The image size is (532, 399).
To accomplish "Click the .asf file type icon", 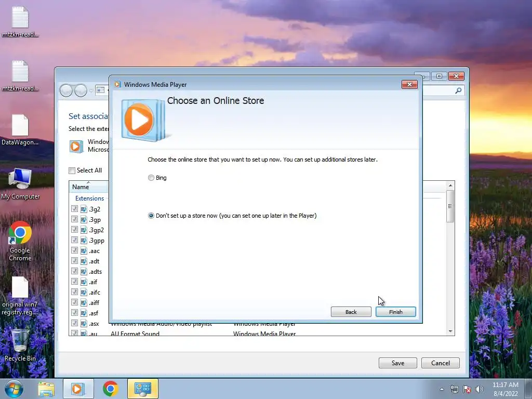I will pos(84,313).
